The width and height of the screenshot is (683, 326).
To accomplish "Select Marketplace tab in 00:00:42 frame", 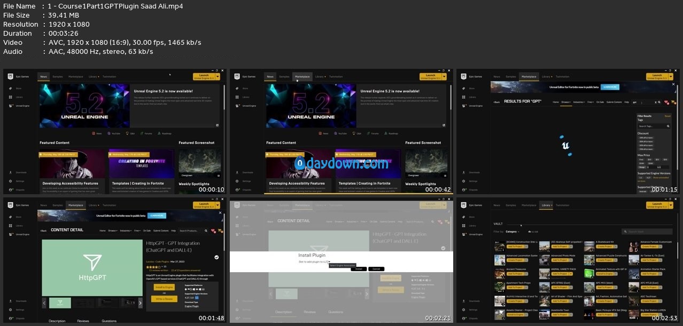I will coord(302,76).
